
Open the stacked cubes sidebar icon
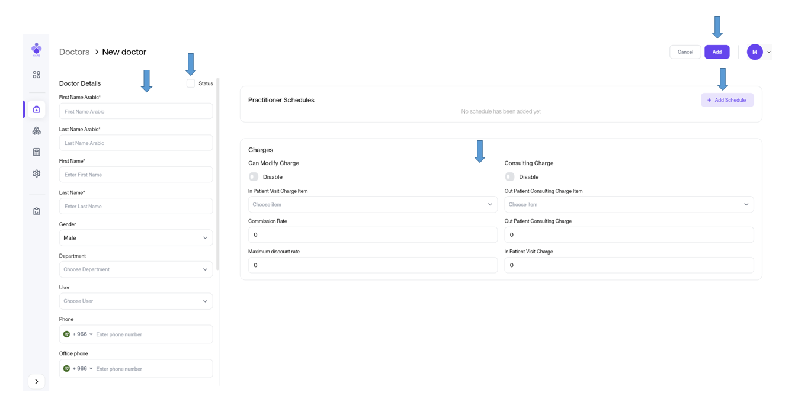36,131
